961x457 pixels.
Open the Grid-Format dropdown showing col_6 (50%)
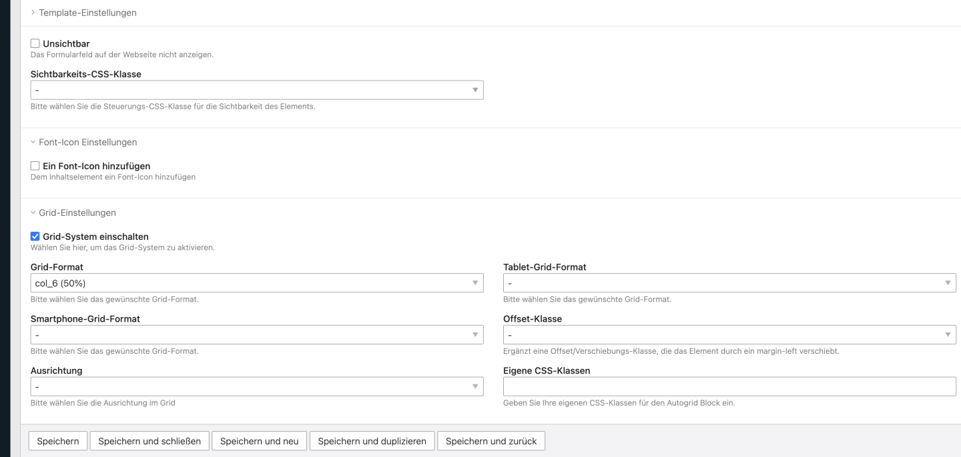coord(257,283)
